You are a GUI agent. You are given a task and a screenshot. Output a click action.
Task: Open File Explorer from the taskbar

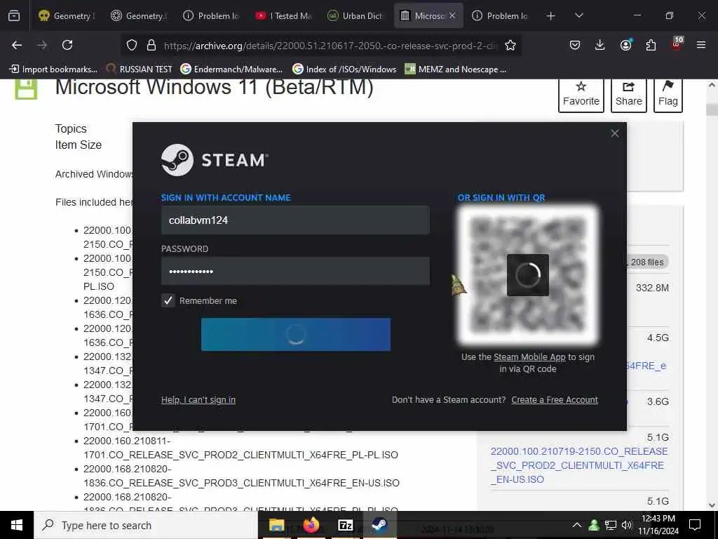point(276,525)
